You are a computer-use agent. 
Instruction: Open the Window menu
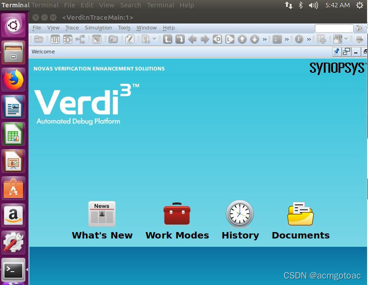(146, 28)
